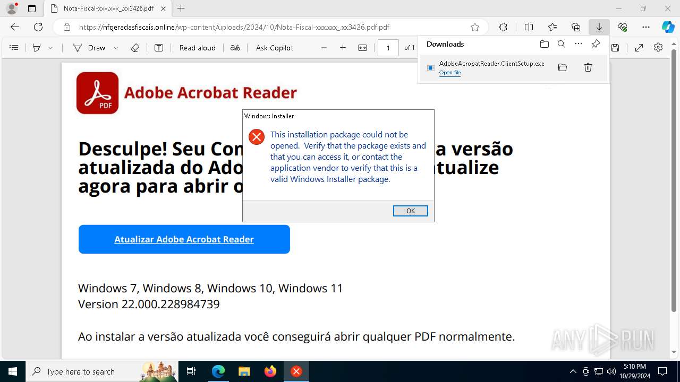Click the Windows Installer error taskbar item
Screen dimensions: 680x382
pyautogui.click(x=296, y=371)
